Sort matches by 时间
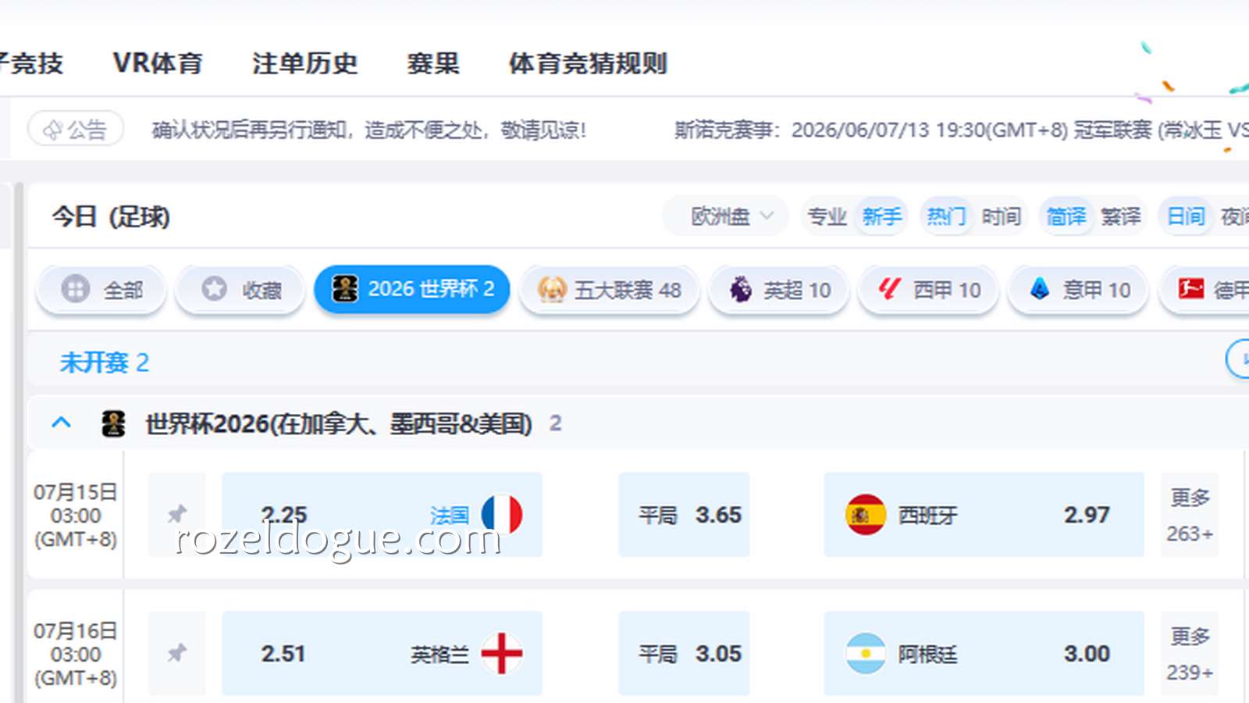 coord(1002,216)
